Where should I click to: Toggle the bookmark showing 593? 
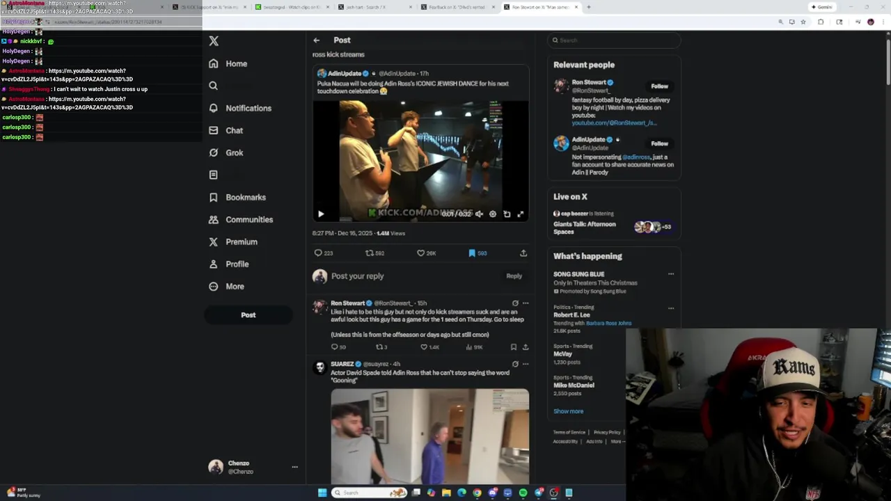pos(478,253)
